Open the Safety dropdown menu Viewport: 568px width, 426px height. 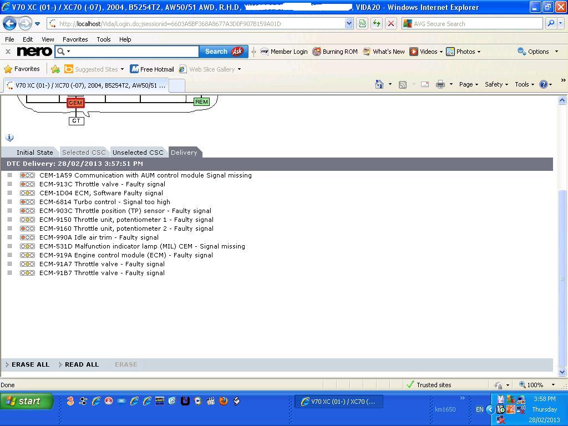[496, 84]
